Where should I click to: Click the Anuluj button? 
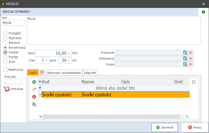coord(195,127)
